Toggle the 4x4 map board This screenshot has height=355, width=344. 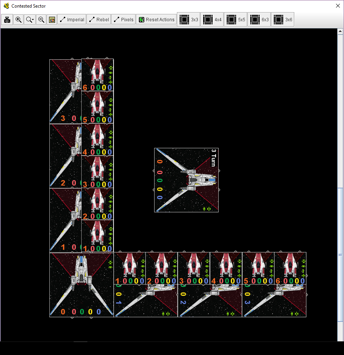pyautogui.click(x=212, y=19)
